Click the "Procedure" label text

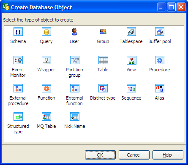click(160, 70)
